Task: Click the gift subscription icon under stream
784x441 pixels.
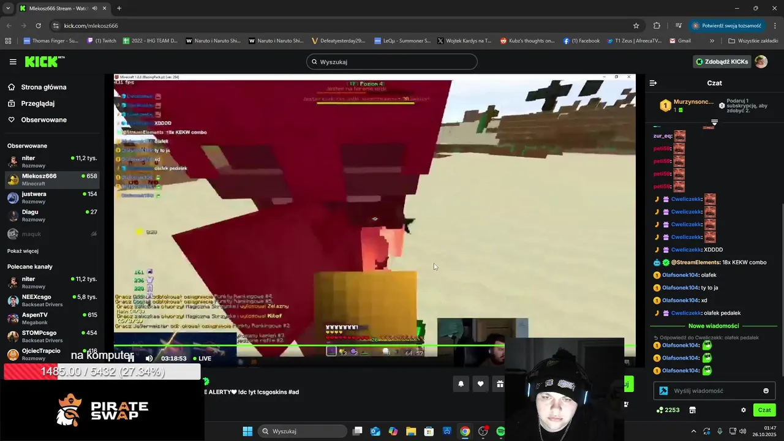Action: (x=500, y=384)
